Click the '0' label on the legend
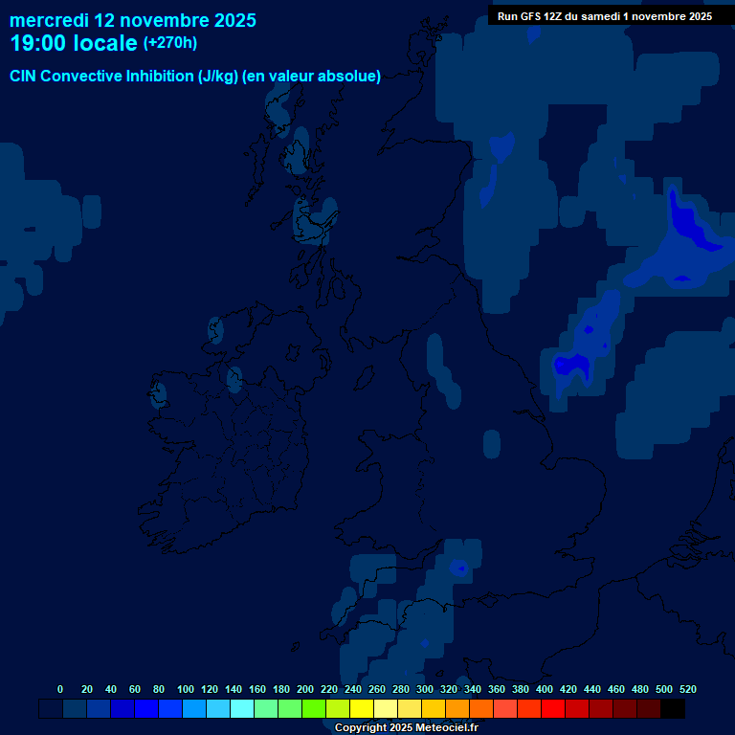The height and width of the screenshot is (735, 735). [60, 689]
